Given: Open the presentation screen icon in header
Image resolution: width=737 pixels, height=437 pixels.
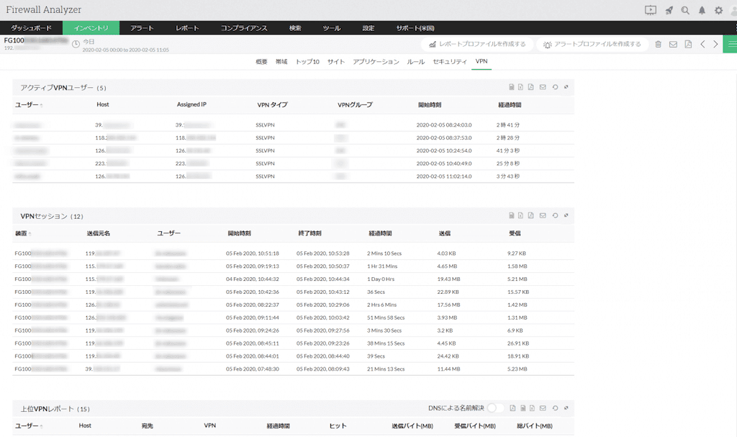Looking at the screenshot, I should tap(651, 10).
